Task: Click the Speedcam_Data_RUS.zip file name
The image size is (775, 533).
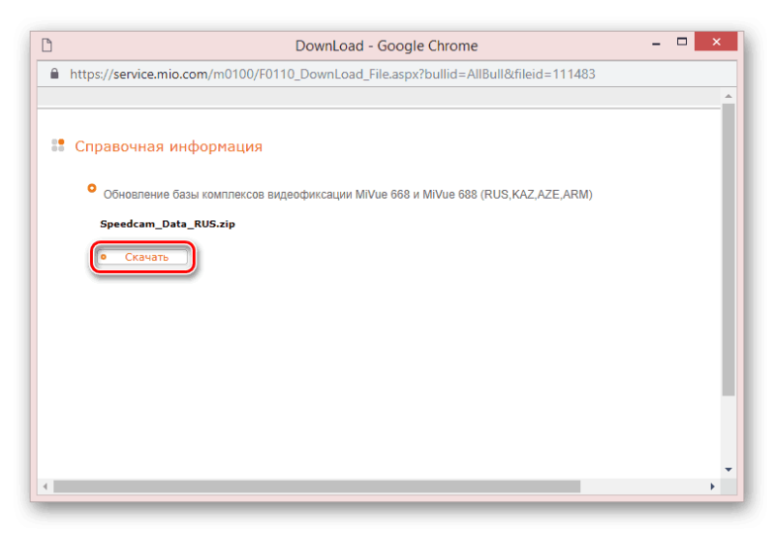Action: click(x=168, y=224)
